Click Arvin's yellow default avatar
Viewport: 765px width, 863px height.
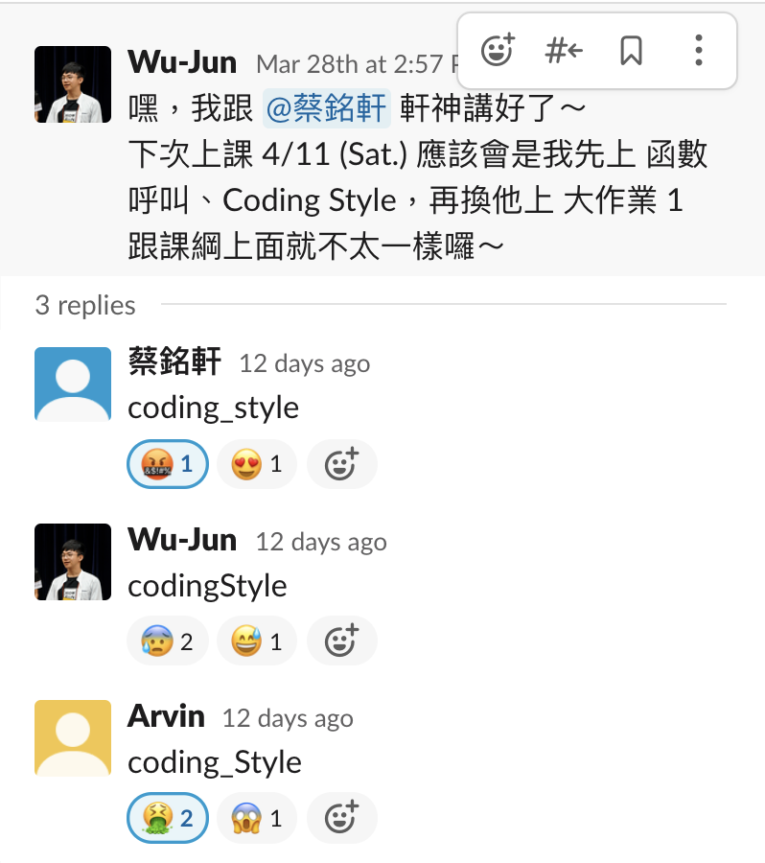73,738
